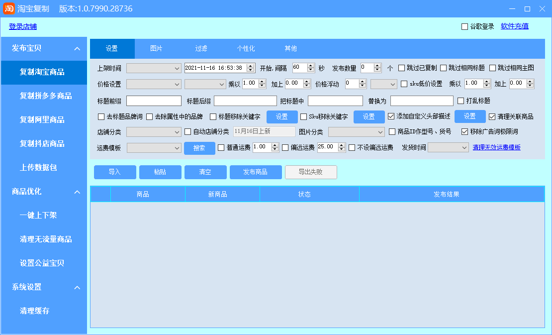Open the 清理无效运费模板 link
The height and width of the screenshot is (335, 552).
pos(496,148)
